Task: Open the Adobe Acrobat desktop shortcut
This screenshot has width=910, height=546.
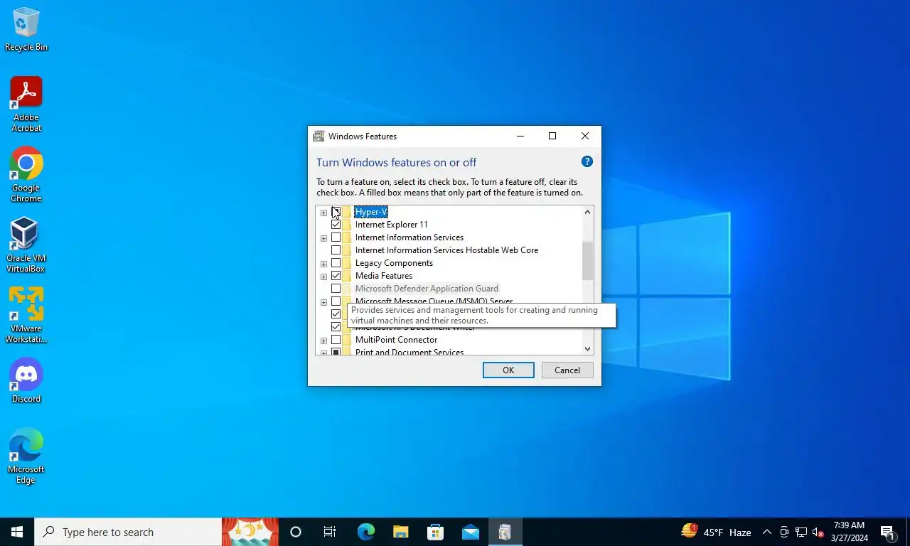Action: coord(26,105)
